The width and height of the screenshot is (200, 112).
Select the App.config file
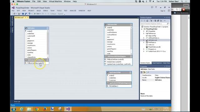tap(152, 36)
